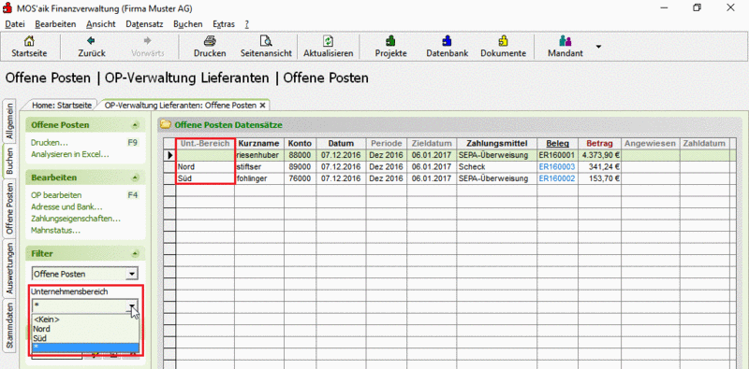Open the Dokumente toolbar icon

tap(503, 41)
